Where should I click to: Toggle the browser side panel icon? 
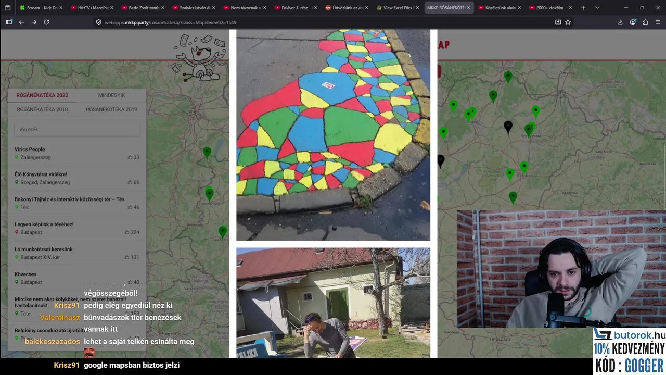coord(9,22)
